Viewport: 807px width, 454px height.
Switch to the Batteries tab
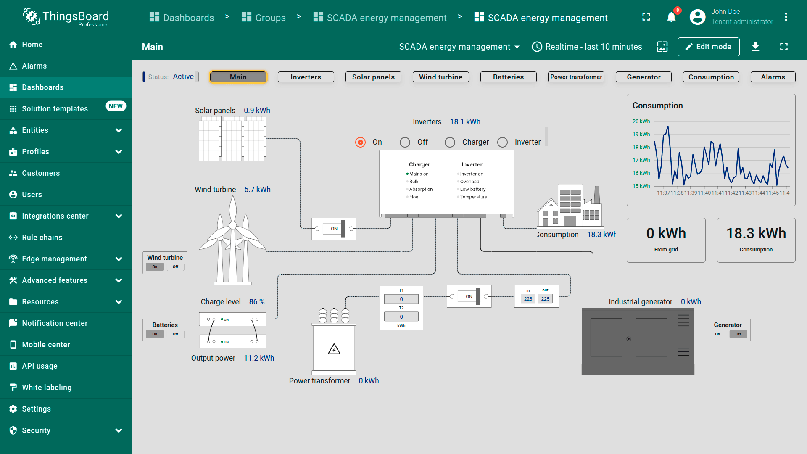[x=508, y=77]
